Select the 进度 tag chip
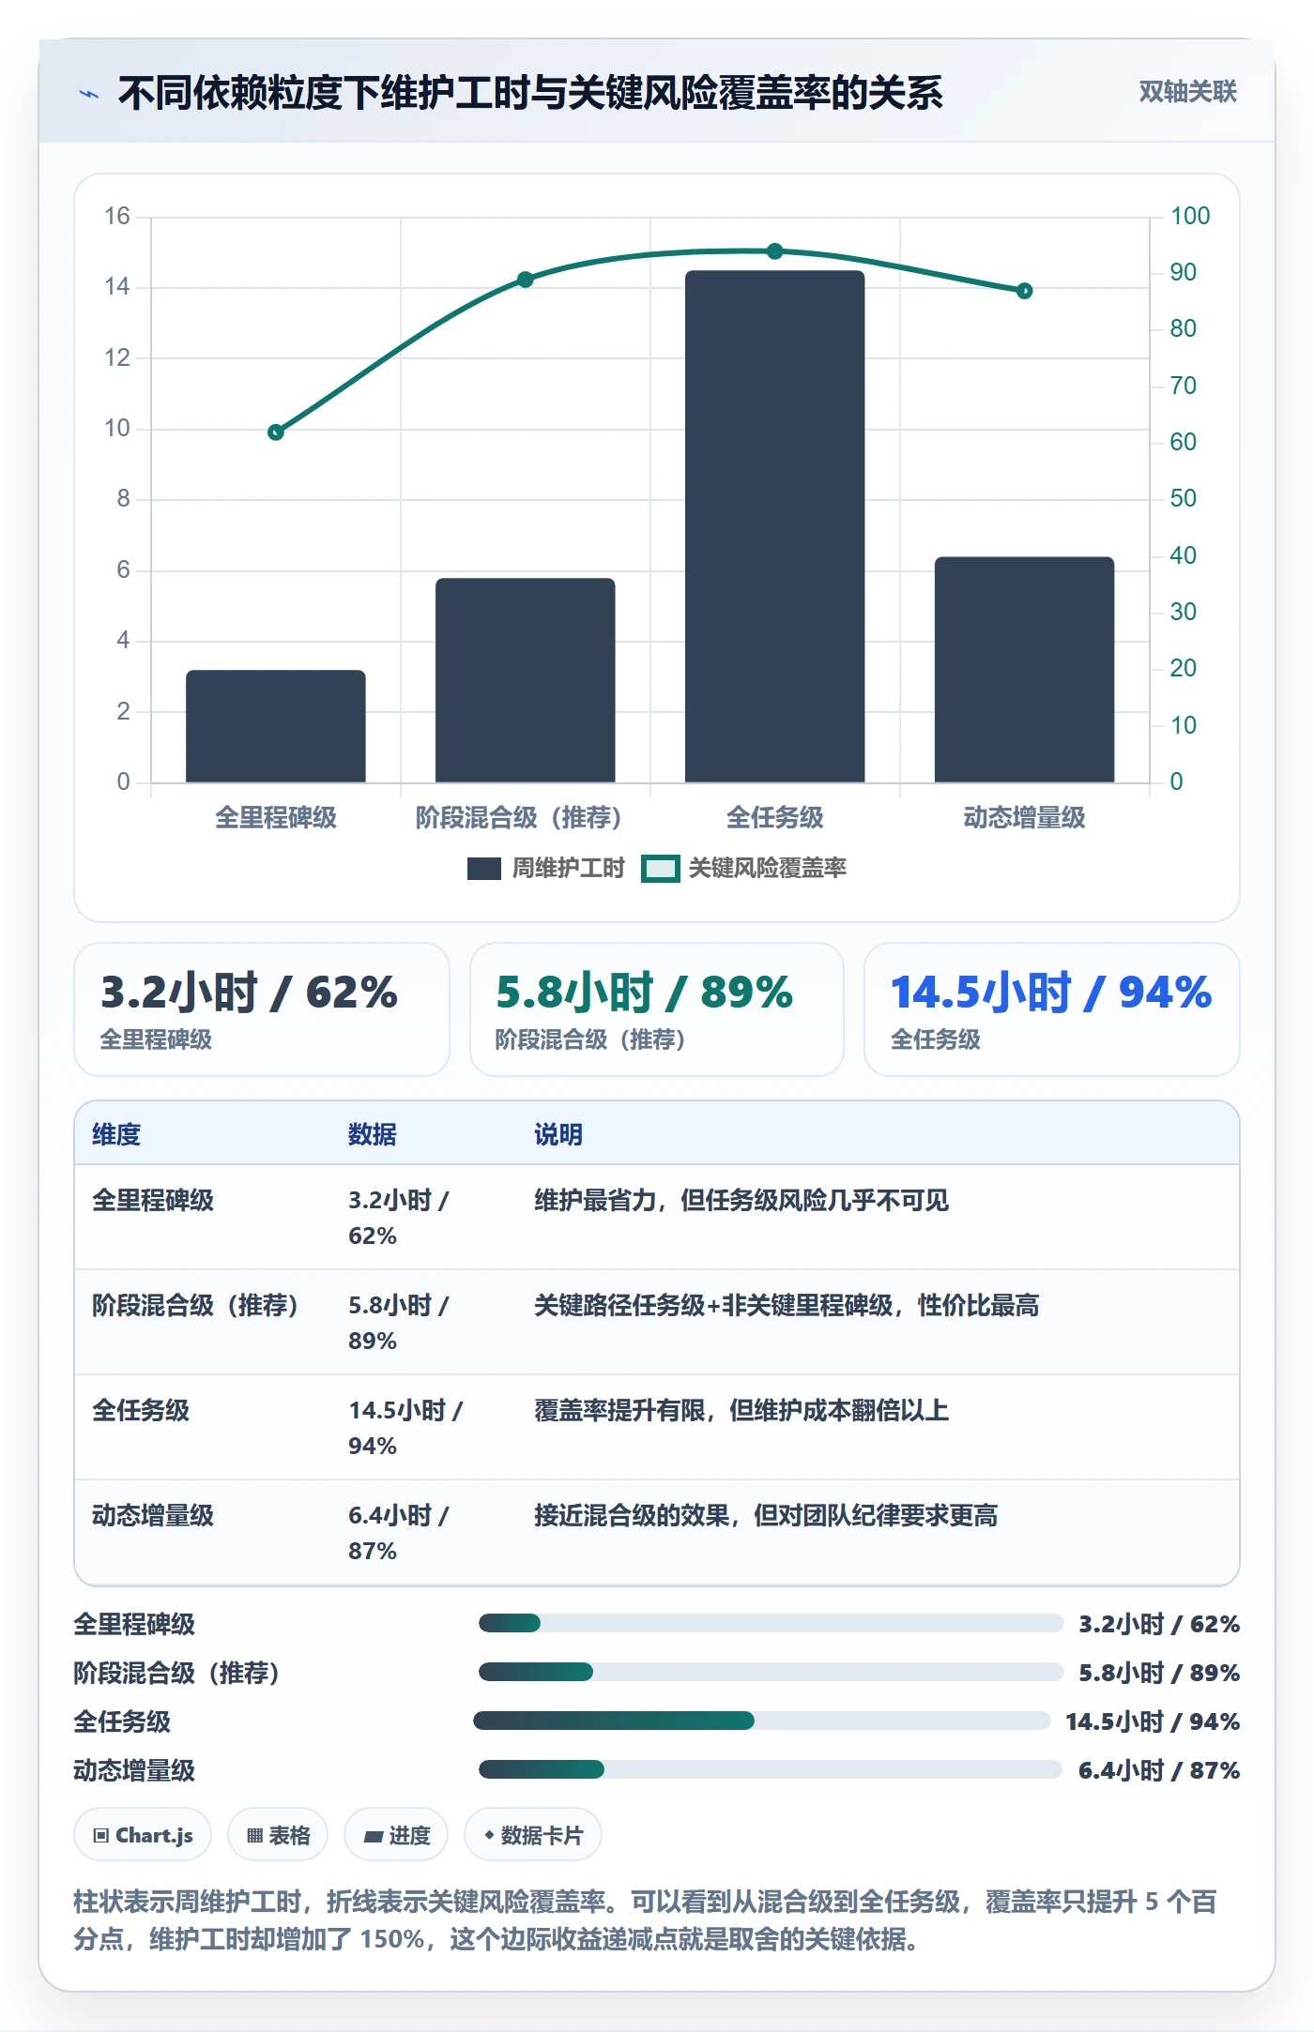Screen dimensions: 1314x2032 point(396,1835)
